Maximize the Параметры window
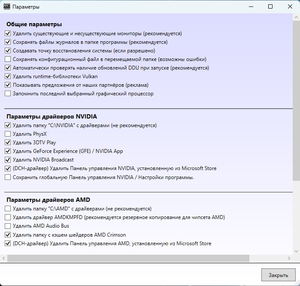Image resolution: width=300 pixels, height=286 pixels. (270, 6)
